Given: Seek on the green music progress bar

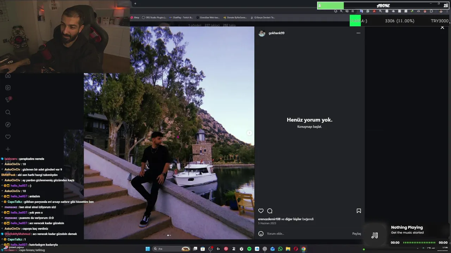Looking at the screenshot, I should click(419, 242).
